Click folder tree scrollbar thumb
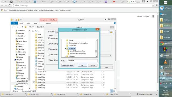Screen dimensions: 172x97 [96, 51]
